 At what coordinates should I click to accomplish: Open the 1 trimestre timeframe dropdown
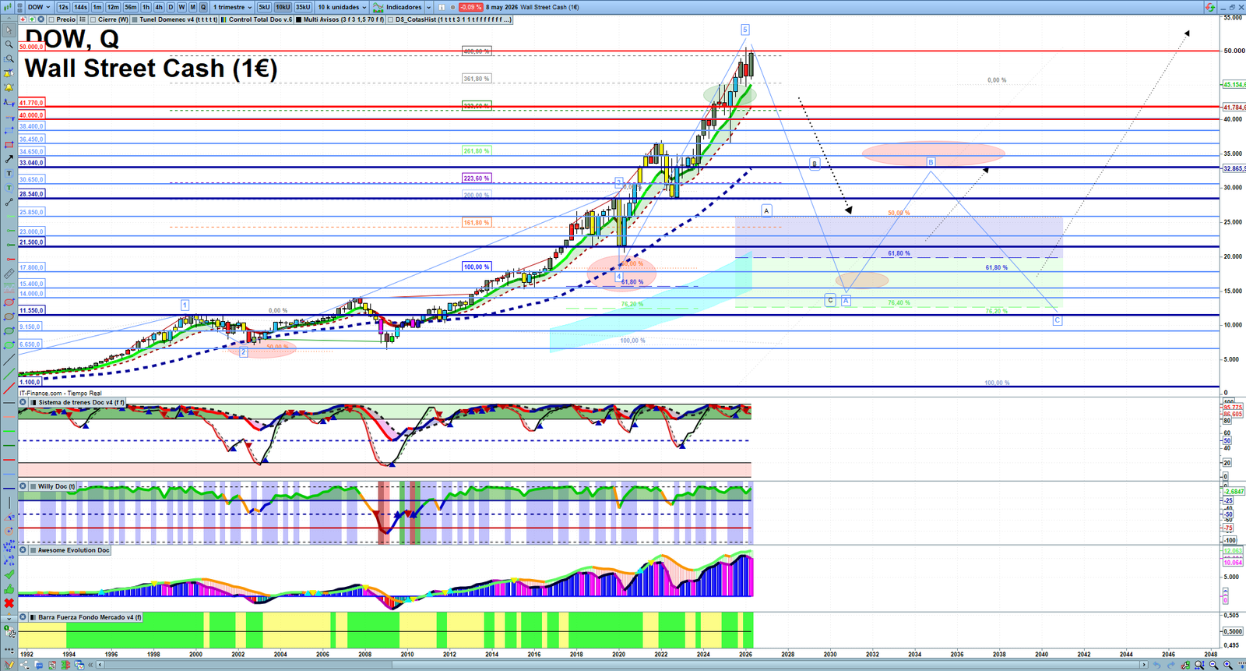(x=232, y=7)
